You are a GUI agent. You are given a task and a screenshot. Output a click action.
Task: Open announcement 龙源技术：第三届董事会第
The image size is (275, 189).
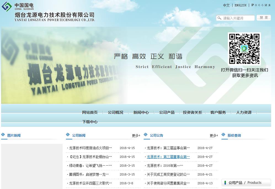[x=168, y=157]
